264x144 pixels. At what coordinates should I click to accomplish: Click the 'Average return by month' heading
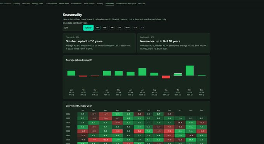tap(79, 60)
